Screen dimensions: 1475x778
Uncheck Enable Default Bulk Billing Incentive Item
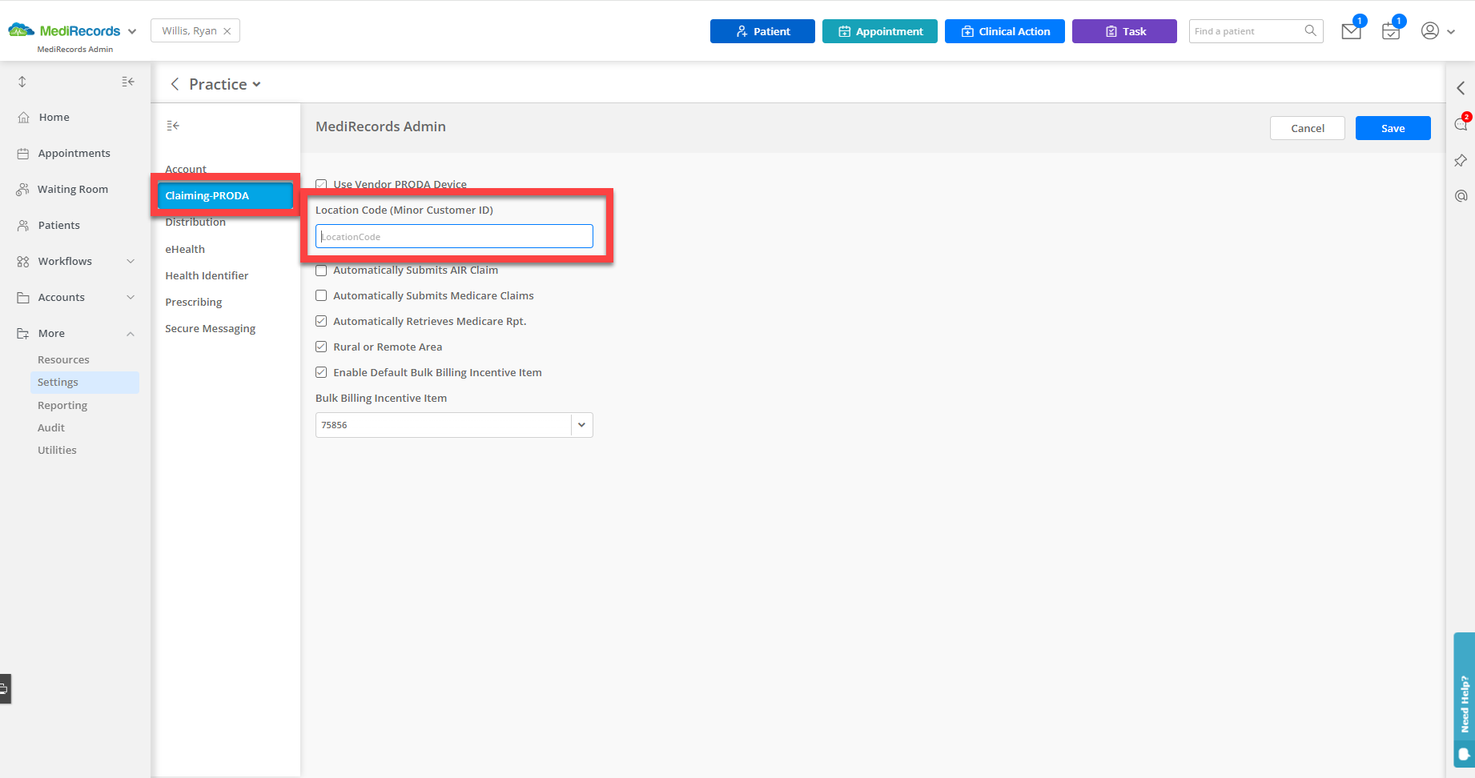tap(321, 372)
